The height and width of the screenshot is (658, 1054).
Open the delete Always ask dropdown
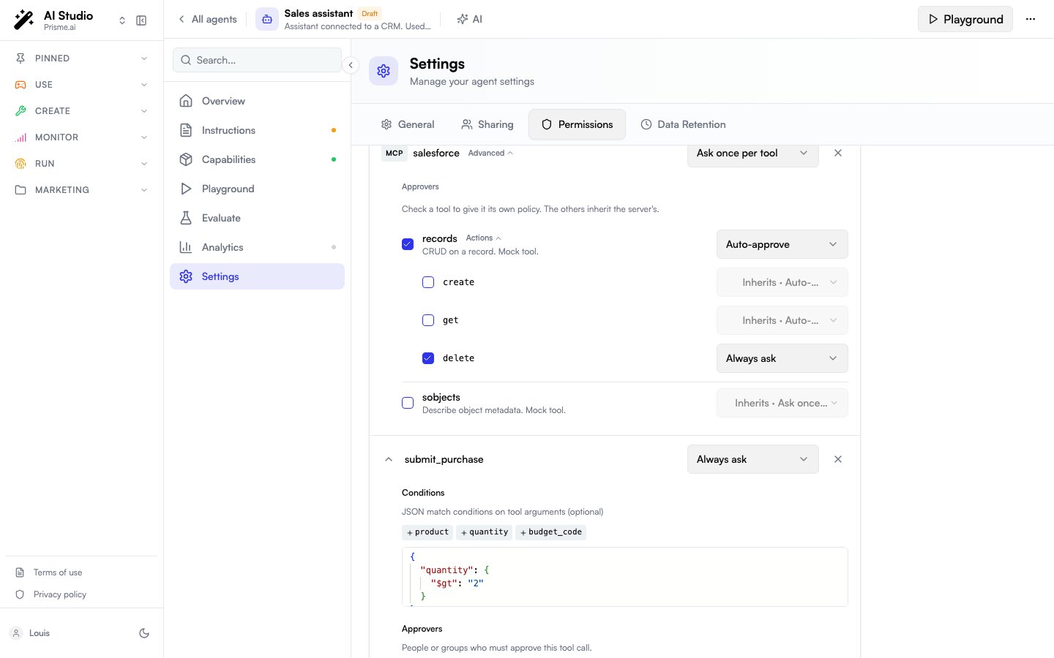[x=782, y=358]
